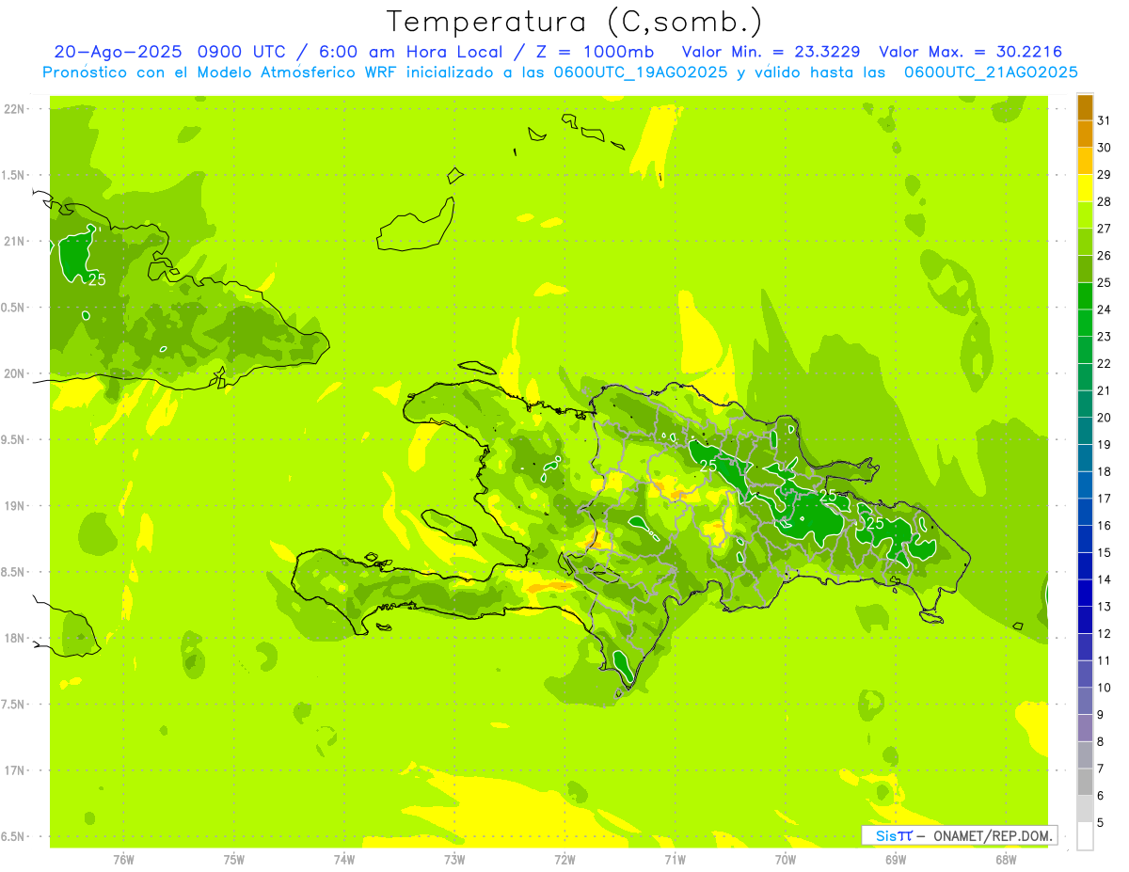Image resolution: width=1129 pixels, height=872 pixels.
Task: Click the '0600UTC_21AGO2025' valid-until time
Action: point(990,72)
